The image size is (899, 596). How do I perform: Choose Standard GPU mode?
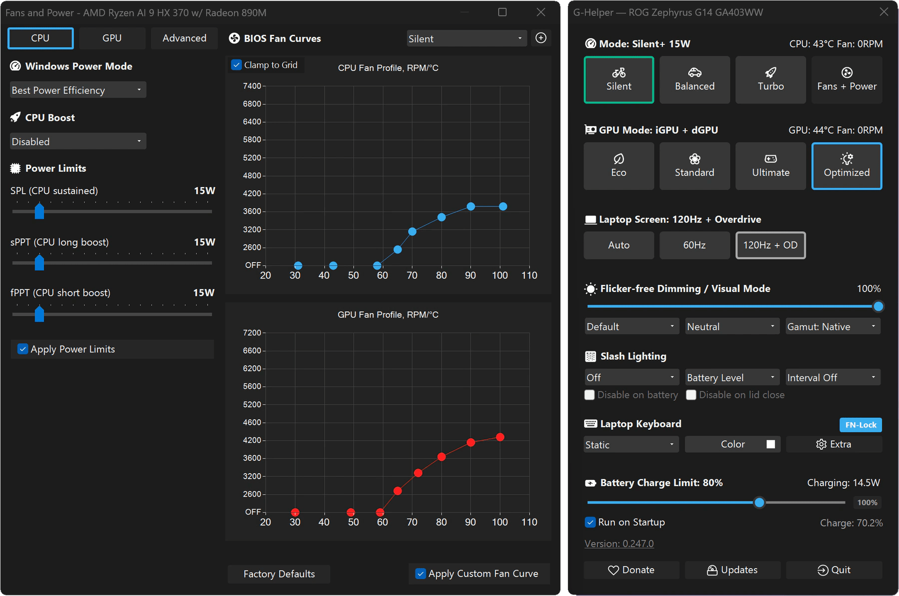pyautogui.click(x=695, y=166)
